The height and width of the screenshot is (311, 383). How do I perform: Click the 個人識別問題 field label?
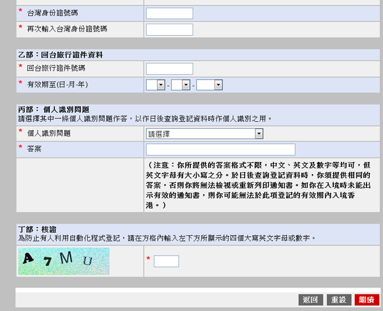point(49,134)
